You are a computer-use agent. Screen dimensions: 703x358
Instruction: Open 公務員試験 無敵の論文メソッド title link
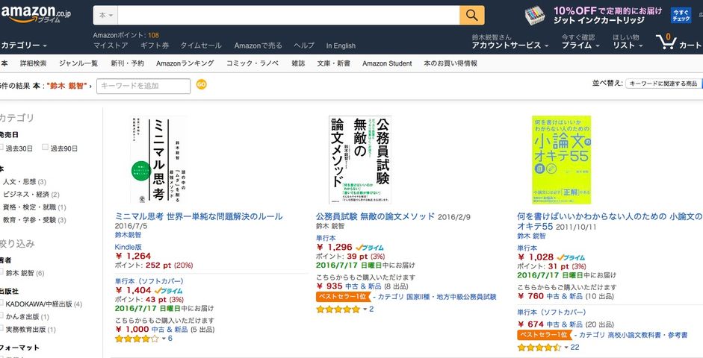click(375, 216)
